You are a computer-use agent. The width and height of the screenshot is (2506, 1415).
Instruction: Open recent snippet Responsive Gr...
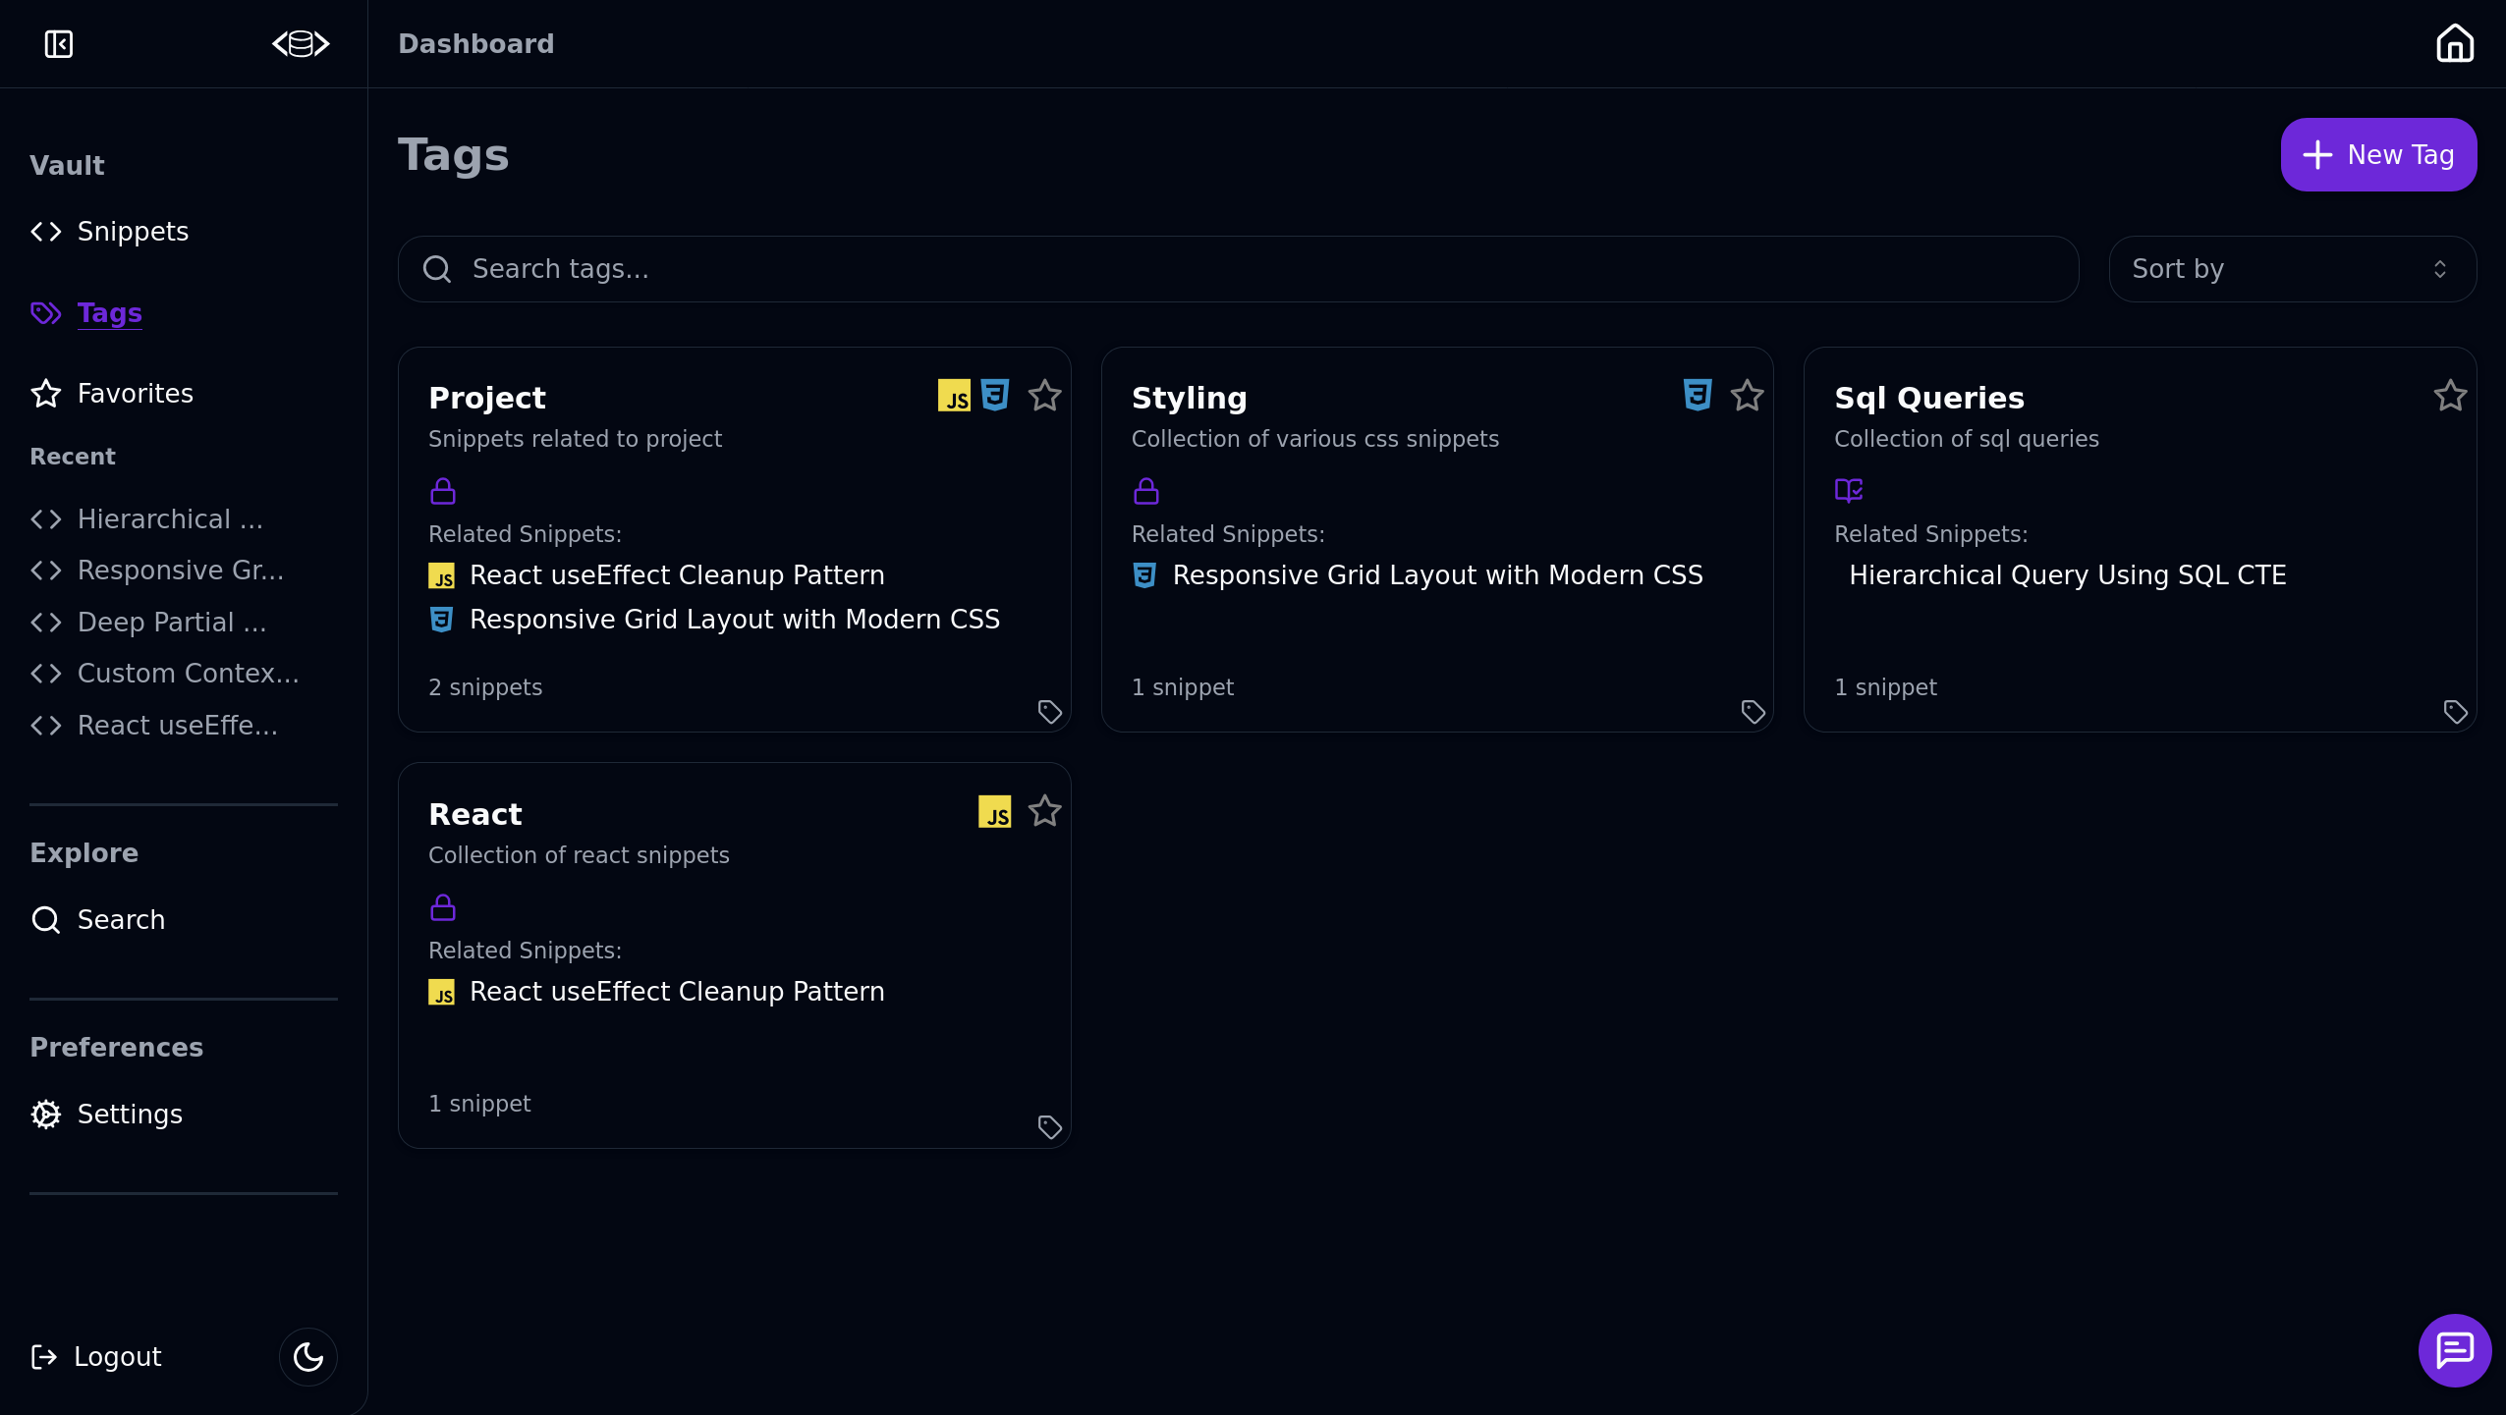(x=157, y=571)
